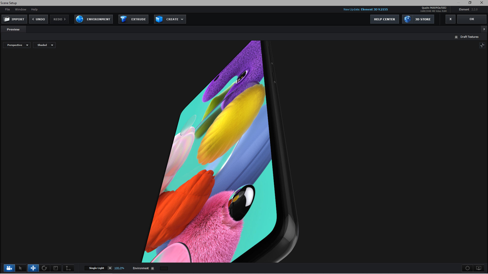Restore down the Scene Setup window

[470, 3]
